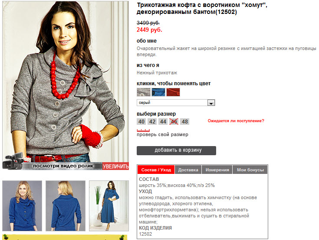Open the Мои бонусы tab
Screen dimensions: 319x240
pyautogui.click(x=250, y=170)
